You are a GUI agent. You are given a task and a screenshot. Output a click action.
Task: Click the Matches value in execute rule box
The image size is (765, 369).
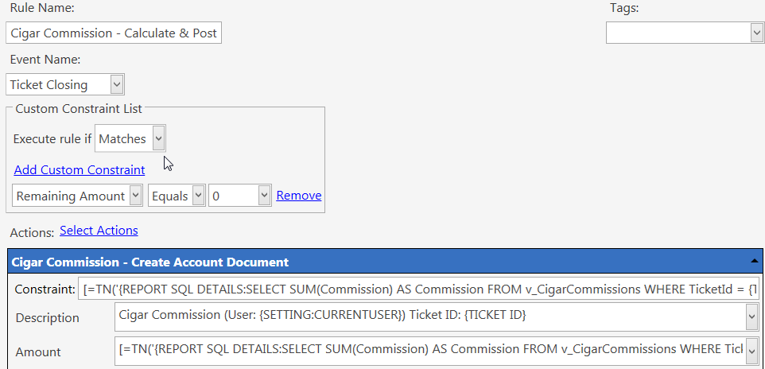pos(122,139)
